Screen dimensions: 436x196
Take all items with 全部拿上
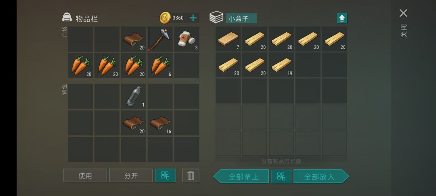point(241,176)
